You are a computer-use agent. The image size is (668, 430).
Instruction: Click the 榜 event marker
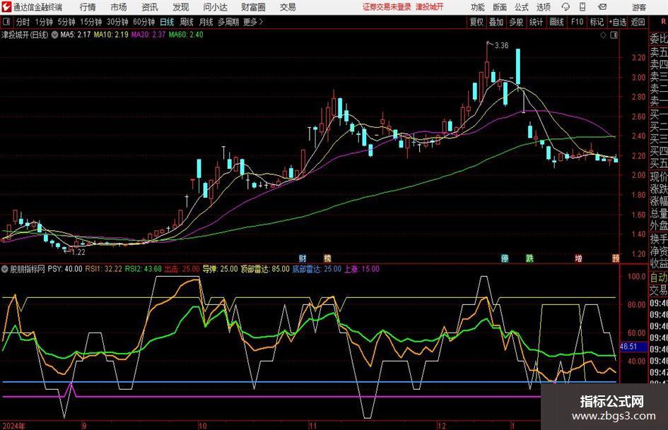tap(327, 258)
